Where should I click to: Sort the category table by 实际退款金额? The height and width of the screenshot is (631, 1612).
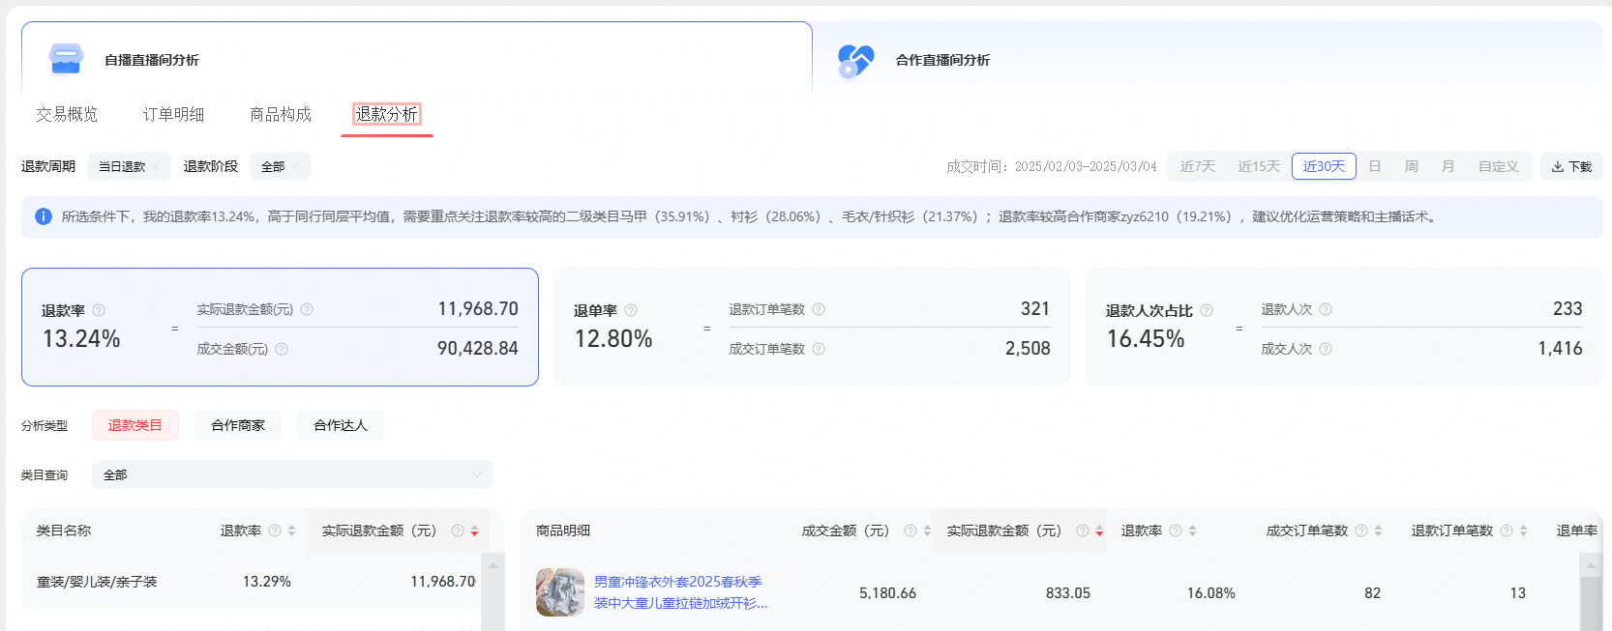click(x=474, y=531)
